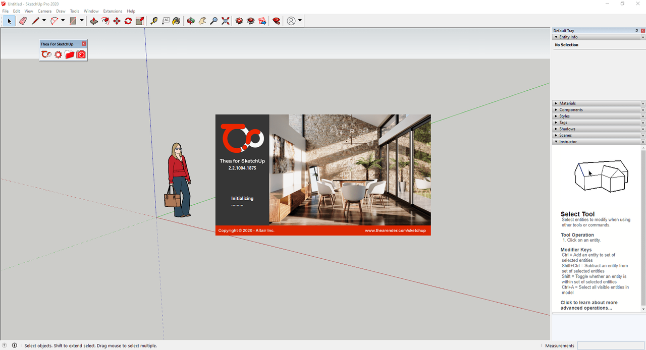Open the Edit menu
This screenshot has height=350, width=646.
tap(17, 11)
